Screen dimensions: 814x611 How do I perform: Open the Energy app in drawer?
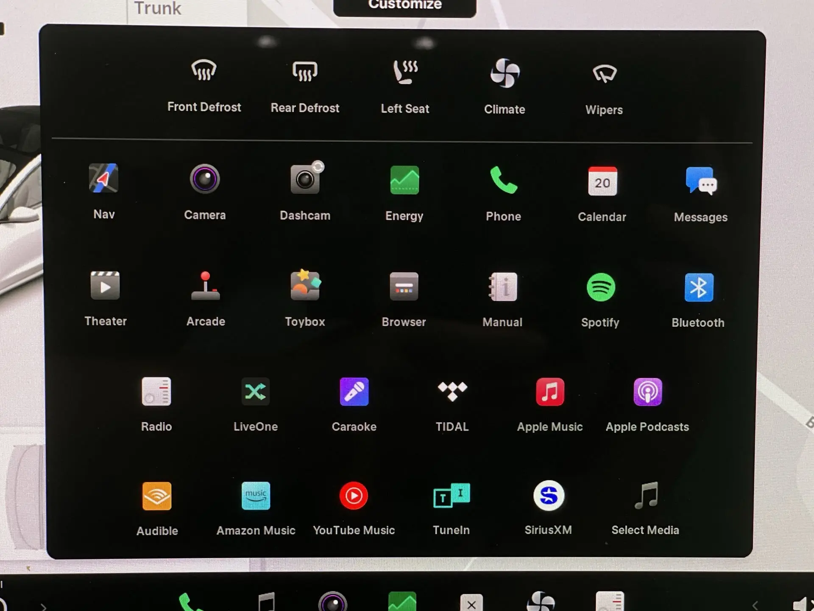(x=404, y=193)
